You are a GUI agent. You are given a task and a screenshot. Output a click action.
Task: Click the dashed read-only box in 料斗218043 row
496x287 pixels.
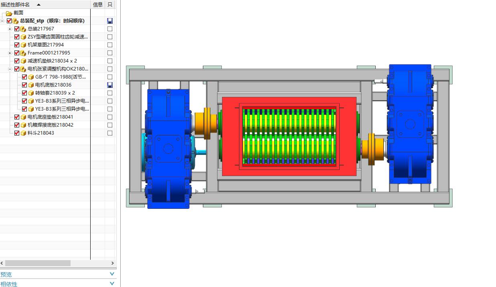coord(110,133)
